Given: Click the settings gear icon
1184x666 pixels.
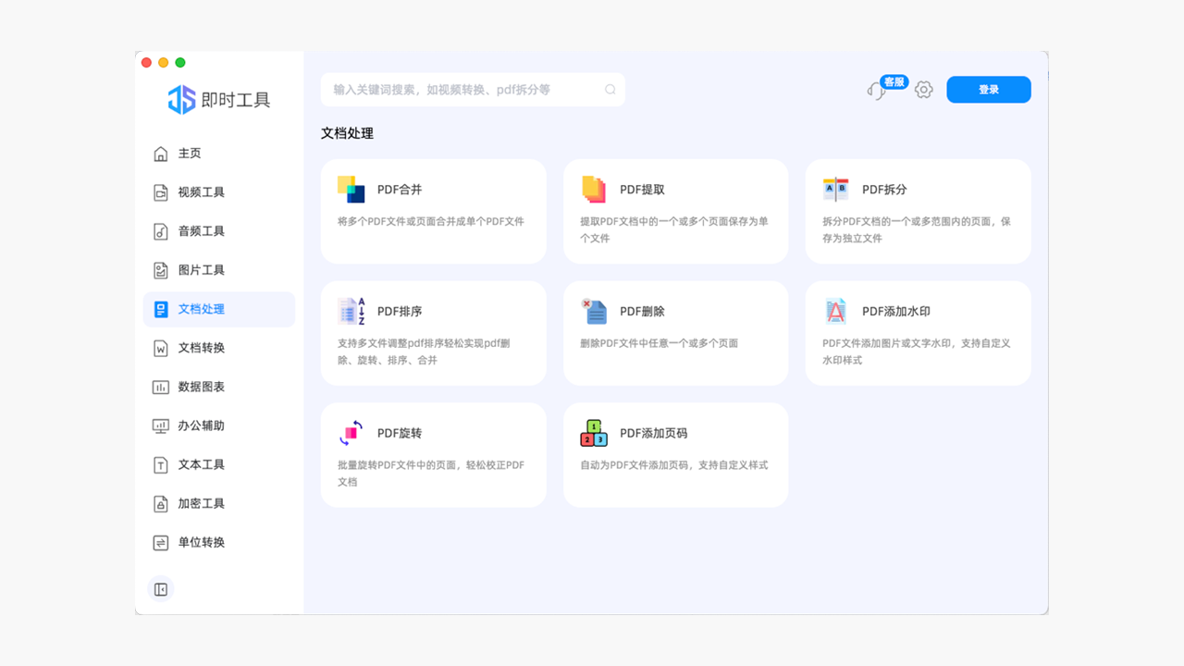Looking at the screenshot, I should [x=923, y=89].
